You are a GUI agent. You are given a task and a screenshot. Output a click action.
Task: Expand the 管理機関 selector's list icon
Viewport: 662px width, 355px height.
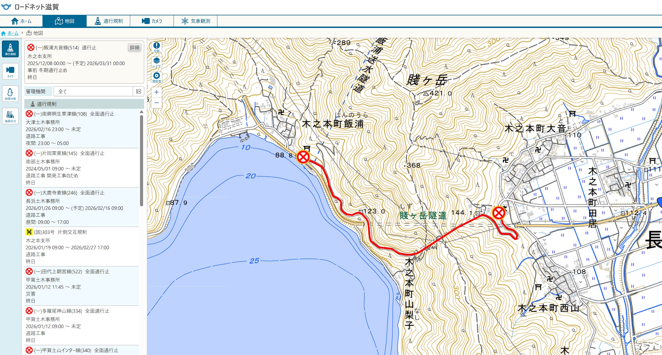(138, 91)
